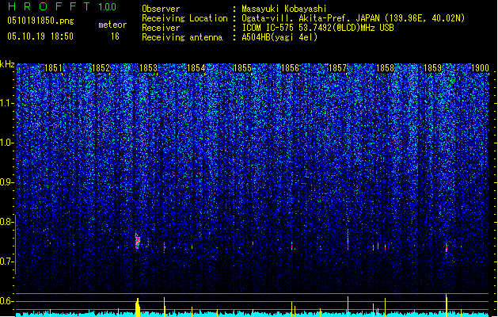
Task: Select the filename 0510191850.png
Action: coord(40,21)
